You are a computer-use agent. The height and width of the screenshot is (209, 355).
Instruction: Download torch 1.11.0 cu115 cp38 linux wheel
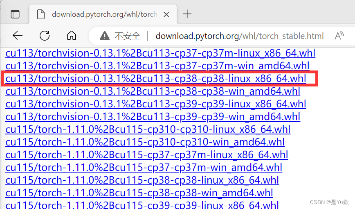[x=142, y=180]
